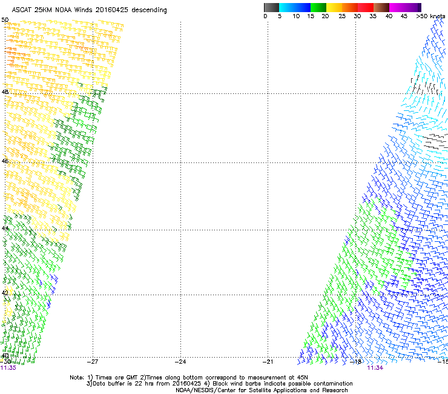The image size is (448, 394).
Task: Click the longitude label '-24'
Action: [180, 362]
